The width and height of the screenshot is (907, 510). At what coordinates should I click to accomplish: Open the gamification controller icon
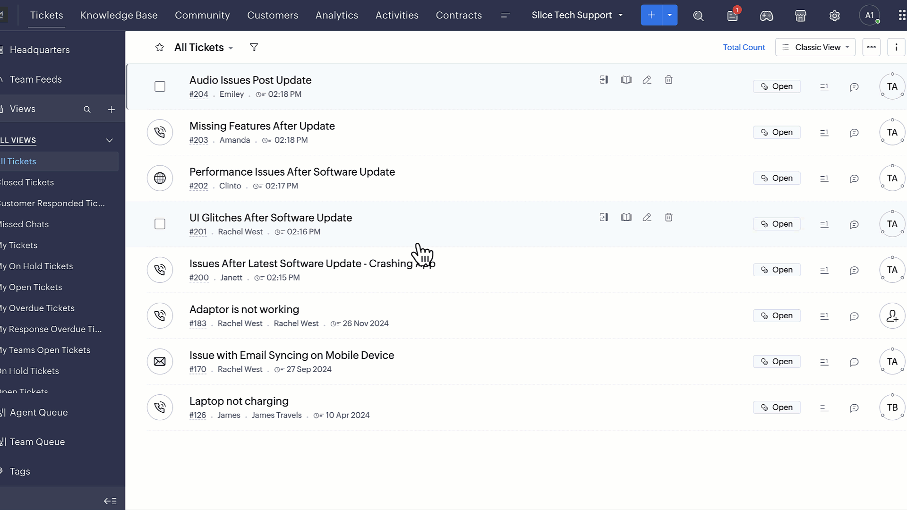[766, 16]
